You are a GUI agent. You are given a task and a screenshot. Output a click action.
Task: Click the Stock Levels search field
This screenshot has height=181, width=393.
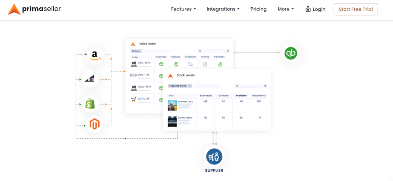coord(248,86)
